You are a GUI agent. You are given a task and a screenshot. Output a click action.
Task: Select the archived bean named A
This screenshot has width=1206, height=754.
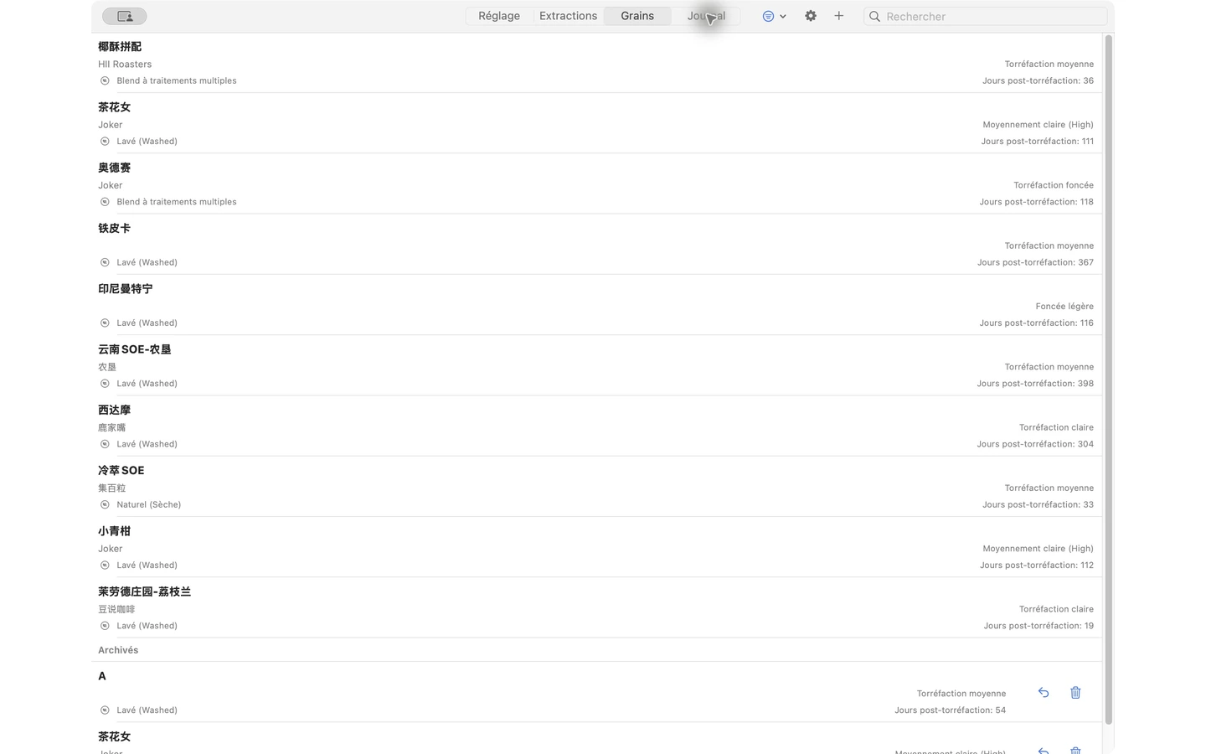pyautogui.click(x=102, y=676)
